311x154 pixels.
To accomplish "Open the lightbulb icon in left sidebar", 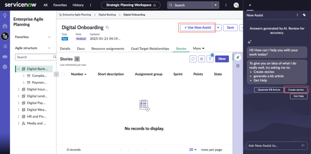I will [x=5, y=16].
